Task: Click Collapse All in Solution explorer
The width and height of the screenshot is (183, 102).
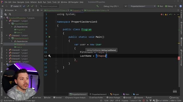Action: point(33,10)
